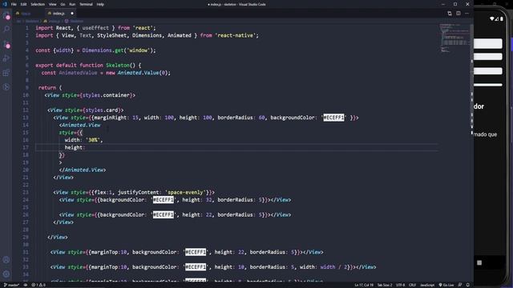Open the Run menu
Screen dimensions: 513x288
pyautogui.click(x=72, y=4)
